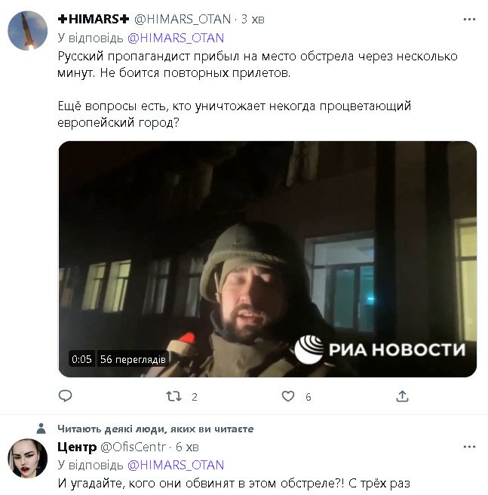Open Центр profile avatar
The width and height of the screenshot is (488, 495).
27,458
